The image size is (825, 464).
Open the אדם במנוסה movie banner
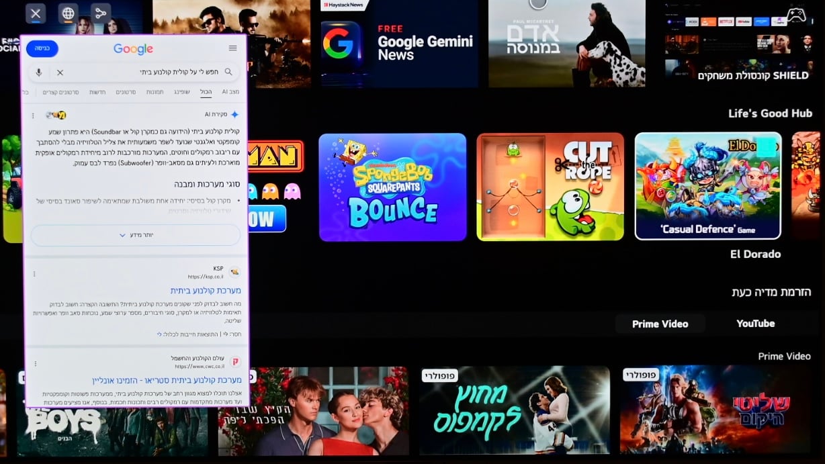tap(566, 44)
